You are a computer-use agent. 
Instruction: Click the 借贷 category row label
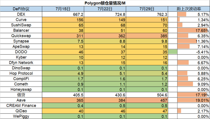21,95
